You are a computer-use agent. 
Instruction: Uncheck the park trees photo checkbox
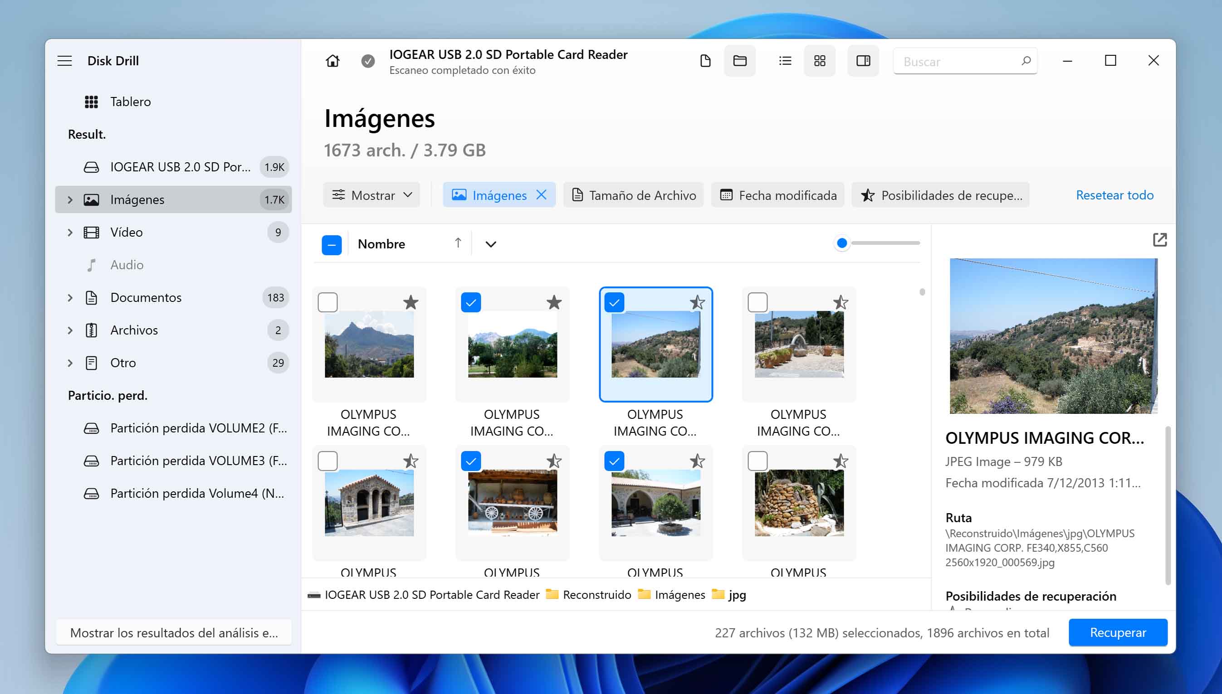pos(471,302)
